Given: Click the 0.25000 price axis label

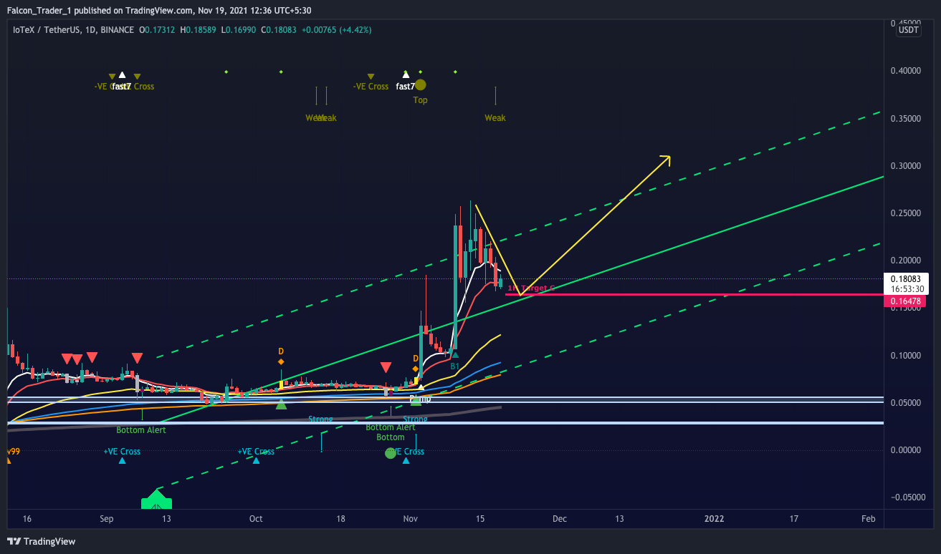Looking at the screenshot, I should click(x=905, y=213).
